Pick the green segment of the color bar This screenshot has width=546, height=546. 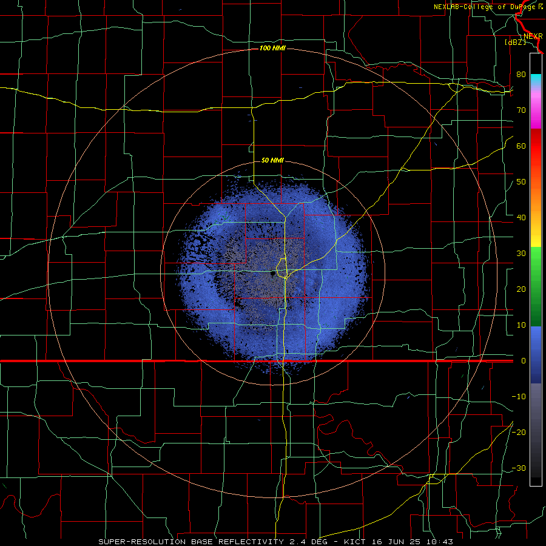[536, 286]
